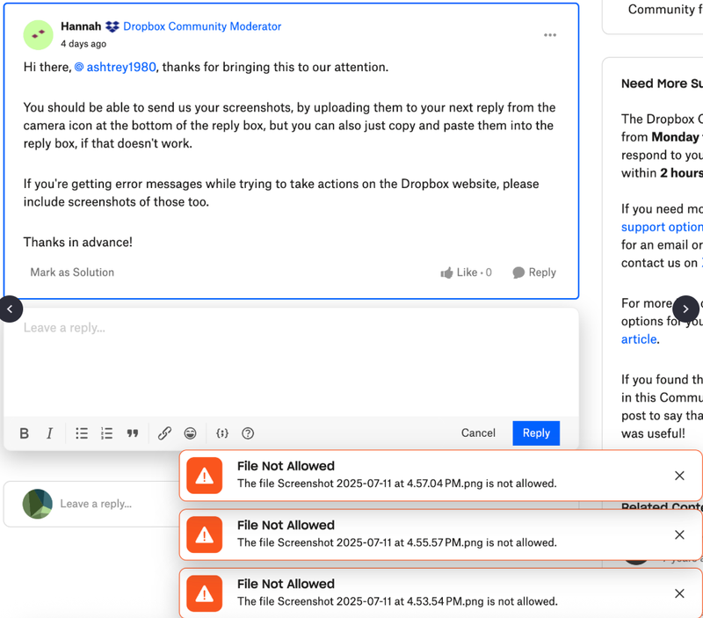Open the article link in sidebar
The image size is (703, 618).
tap(639, 339)
